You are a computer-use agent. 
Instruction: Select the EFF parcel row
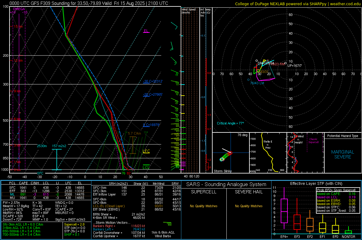(46, 191)
